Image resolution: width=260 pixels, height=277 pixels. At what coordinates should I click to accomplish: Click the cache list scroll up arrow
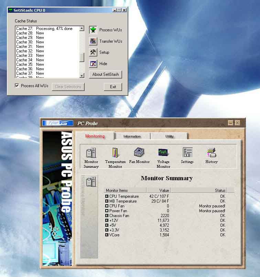[82, 29]
